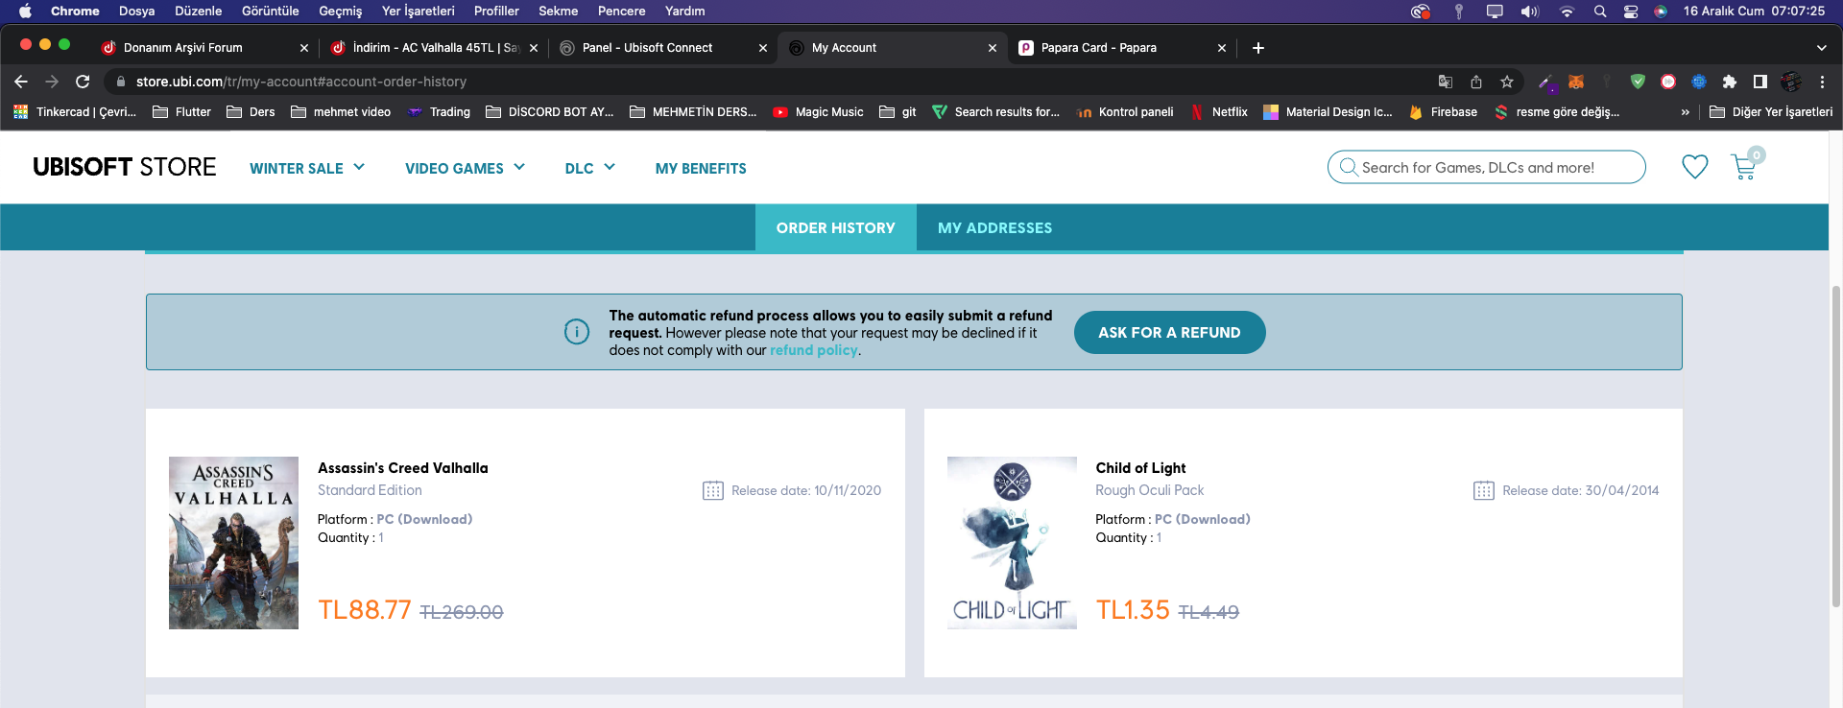Open the refund policy link
Viewport: 1843px width, 708px height.
click(x=814, y=350)
